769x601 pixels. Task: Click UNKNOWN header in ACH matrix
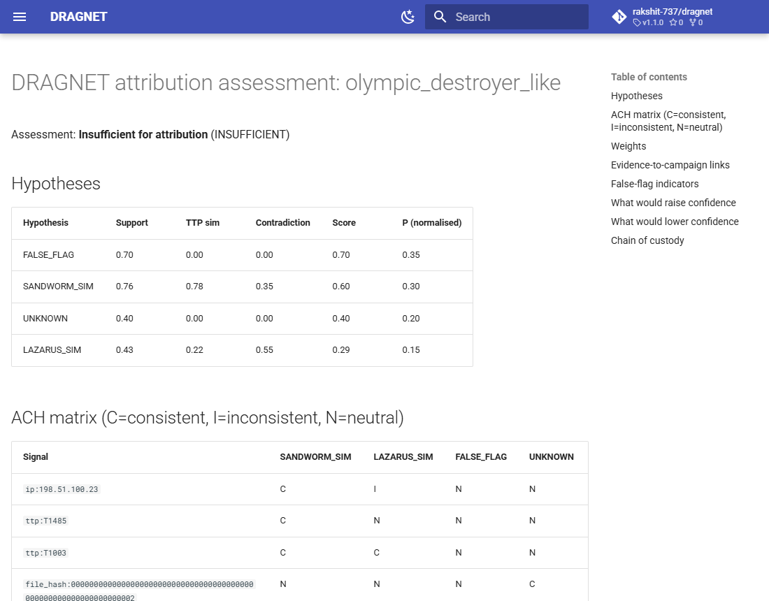point(552,457)
